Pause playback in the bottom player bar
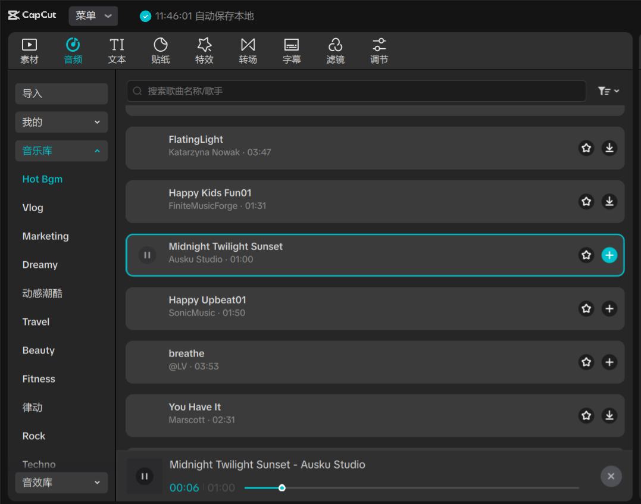Viewport: 641px width, 504px height. 145,476
